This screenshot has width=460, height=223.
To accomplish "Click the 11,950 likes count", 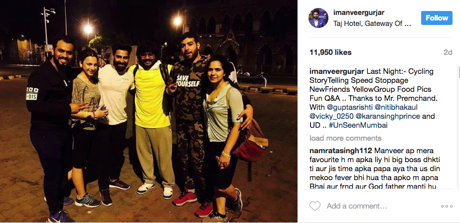I will click(x=330, y=52).
